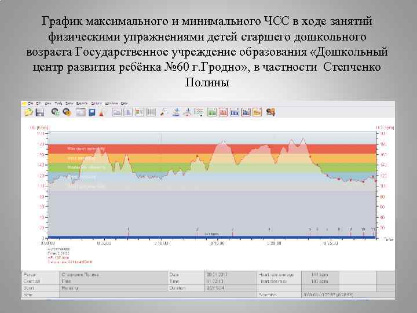Show the data grid table icon
This screenshot has width=417, height=313.
click(151, 112)
